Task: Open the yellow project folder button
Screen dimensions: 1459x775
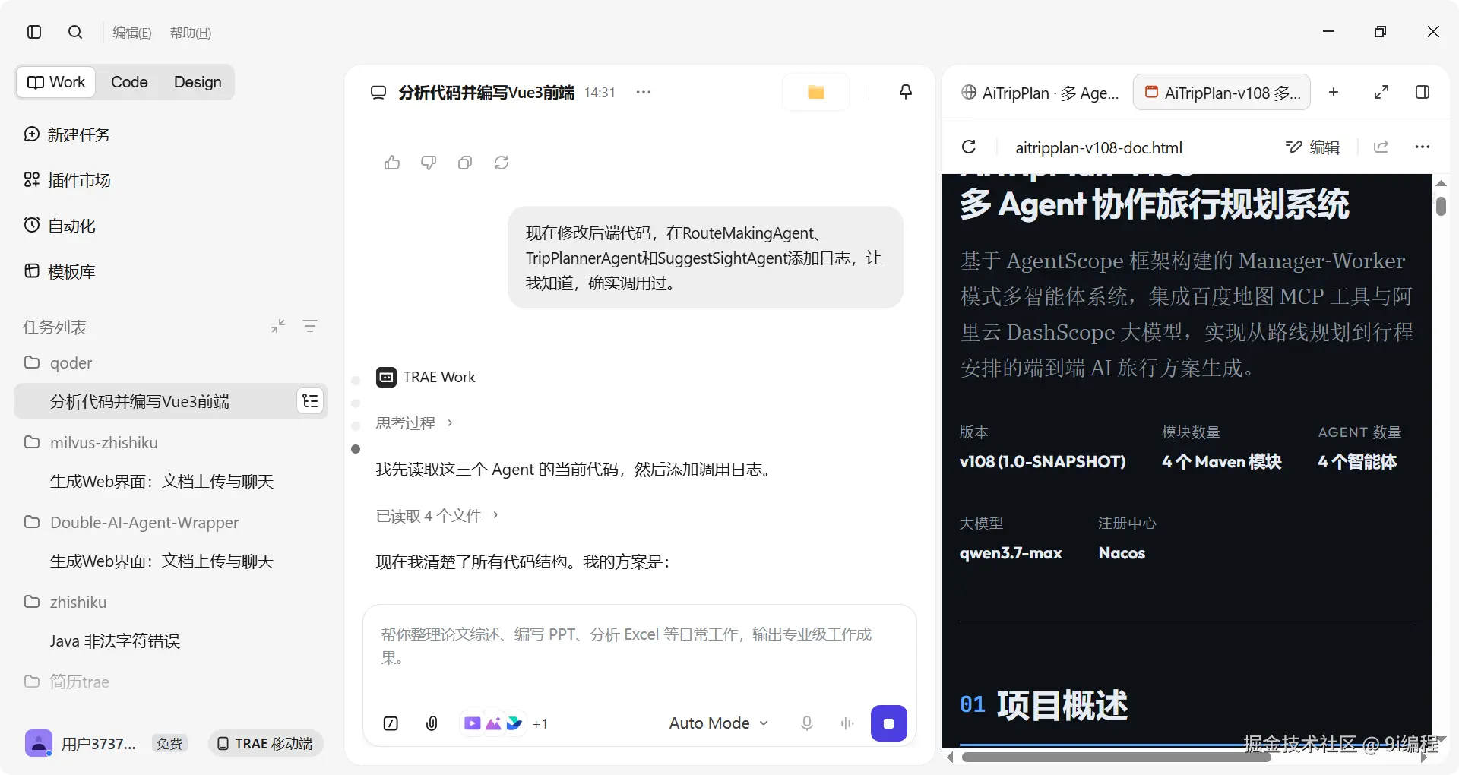Action: click(x=816, y=92)
